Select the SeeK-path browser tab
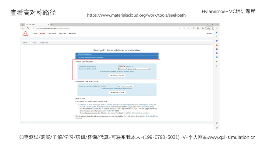Screen dimensions: 262x147 37,25
